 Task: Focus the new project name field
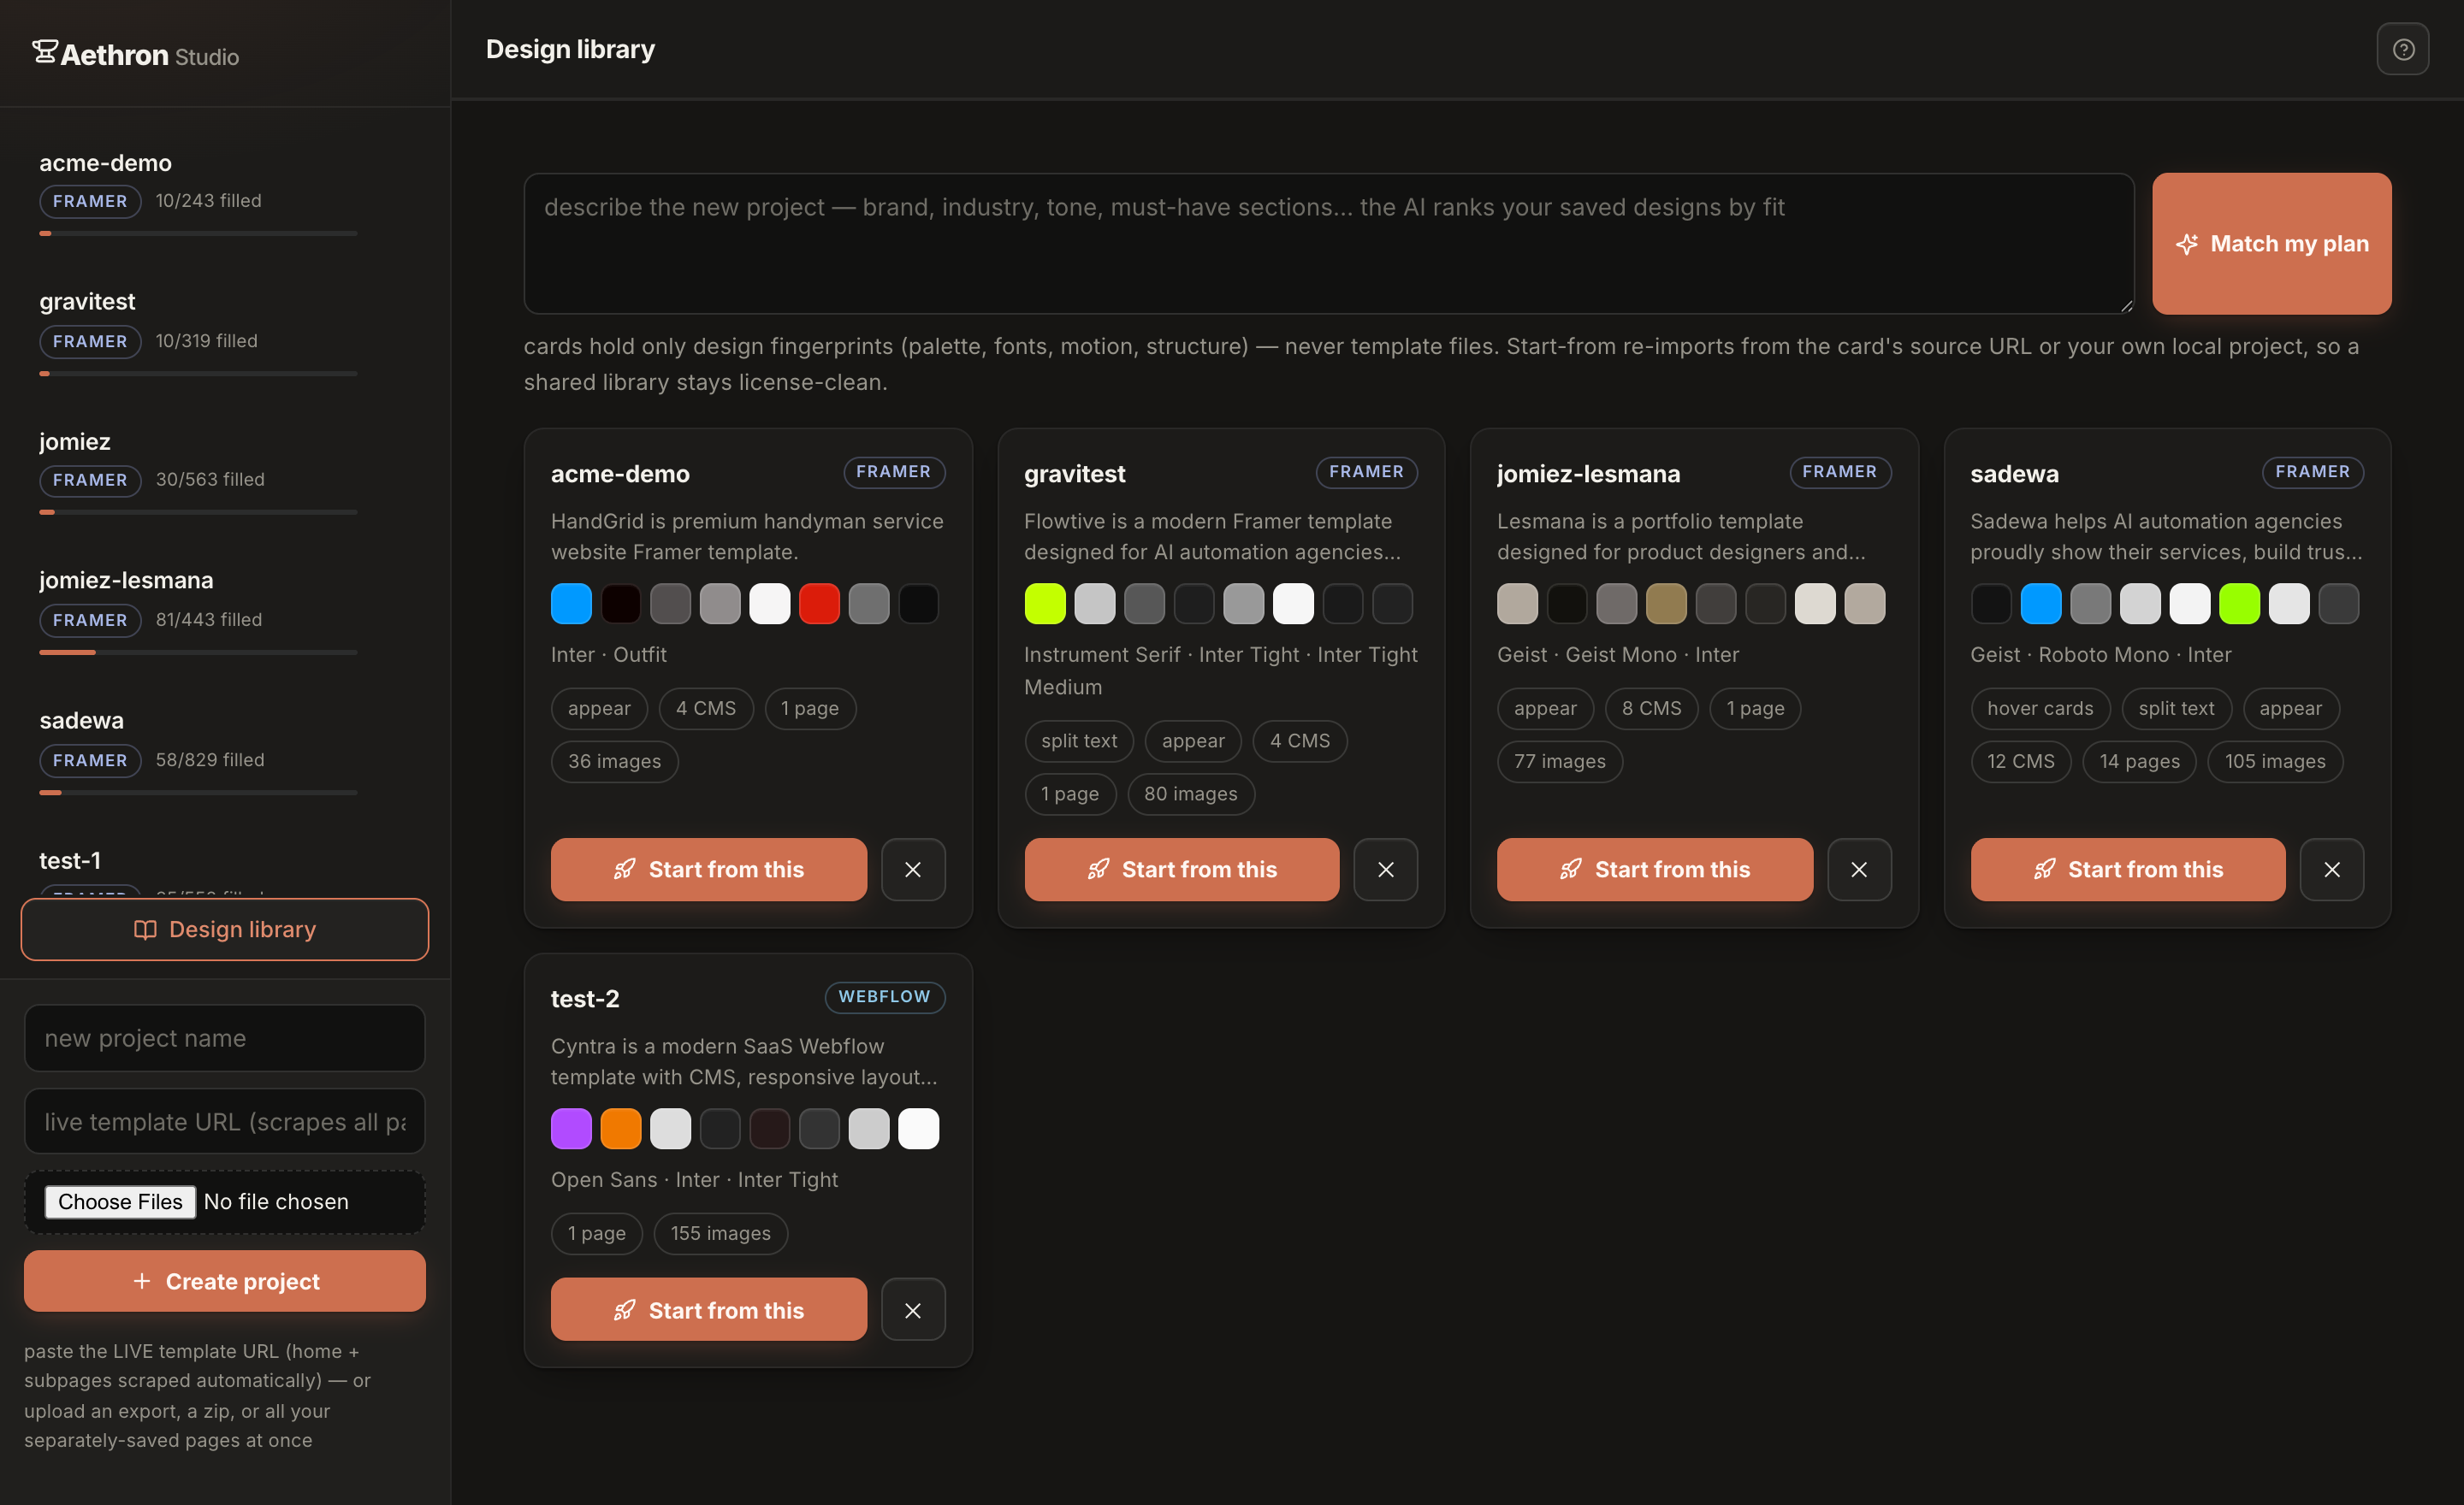(x=225, y=1038)
